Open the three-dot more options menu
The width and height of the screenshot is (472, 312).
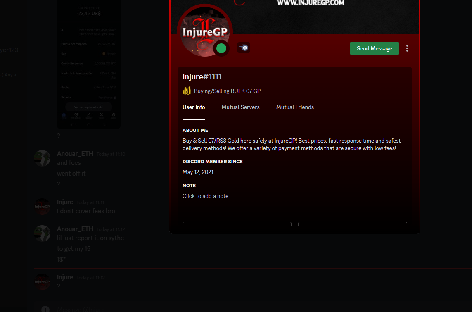click(407, 48)
